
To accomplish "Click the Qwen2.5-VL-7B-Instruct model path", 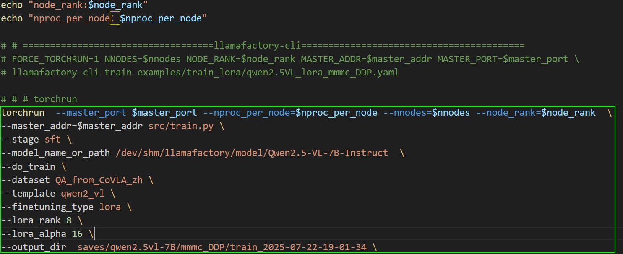I will (252, 153).
